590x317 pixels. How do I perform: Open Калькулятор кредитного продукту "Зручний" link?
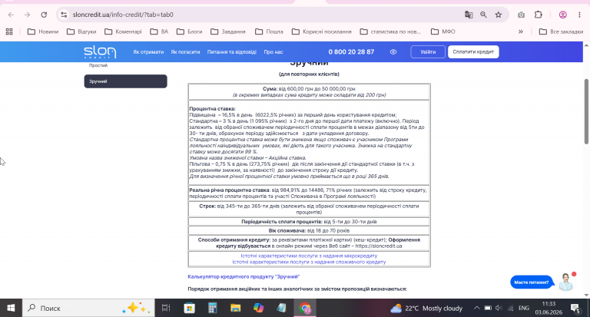tap(244, 277)
